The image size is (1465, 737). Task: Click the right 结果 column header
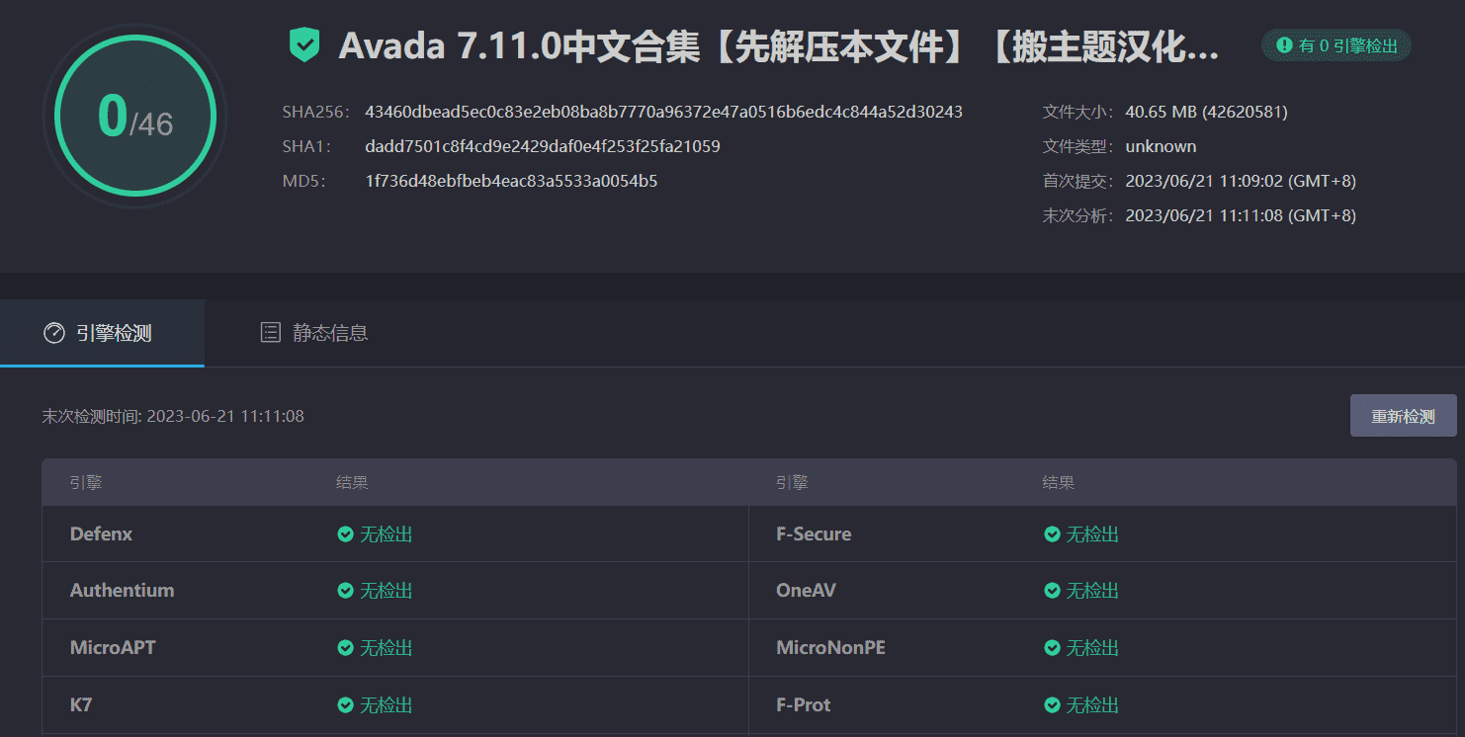coord(1059,483)
